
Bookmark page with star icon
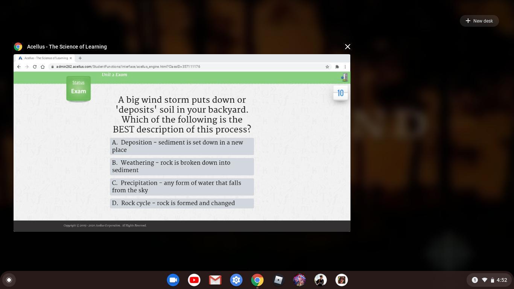coord(327,67)
